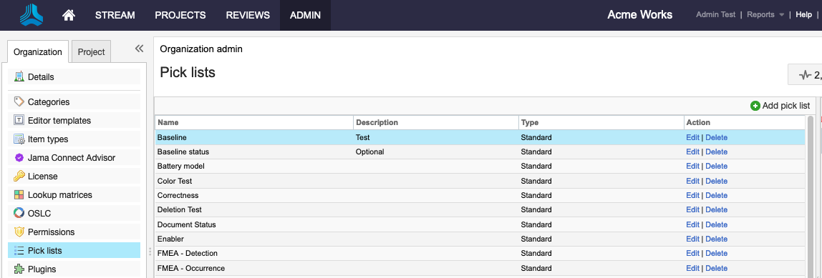
Task: Click the Jama logo icon
Action: pyautogui.click(x=32, y=15)
